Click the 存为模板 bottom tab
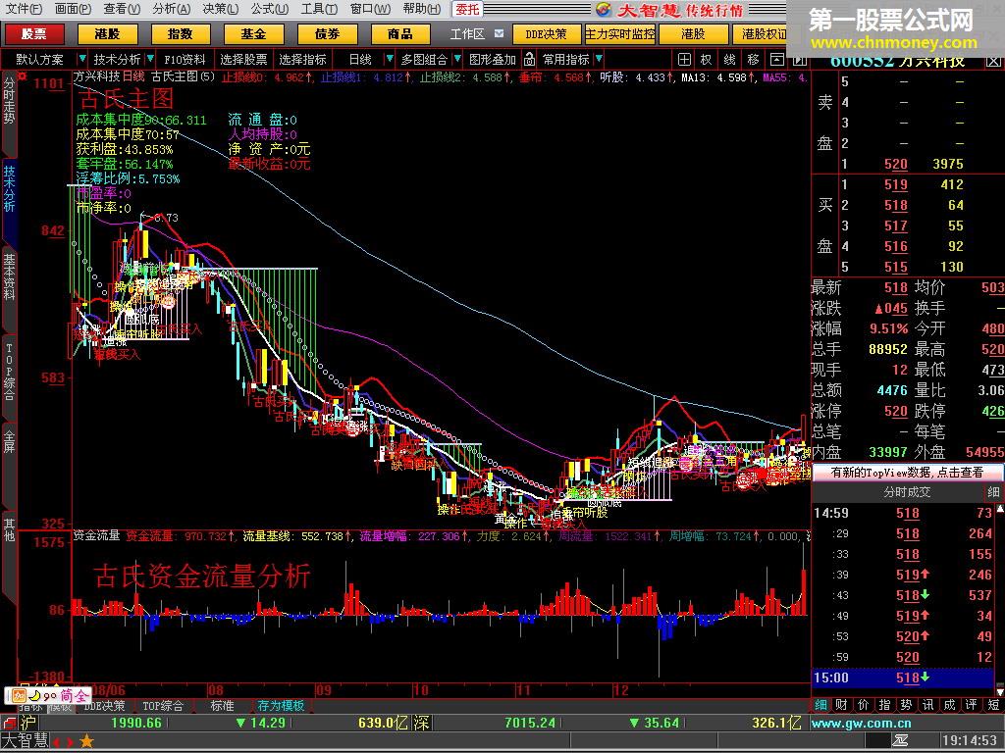The width and height of the screenshot is (1005, 753). click(281, 706)
